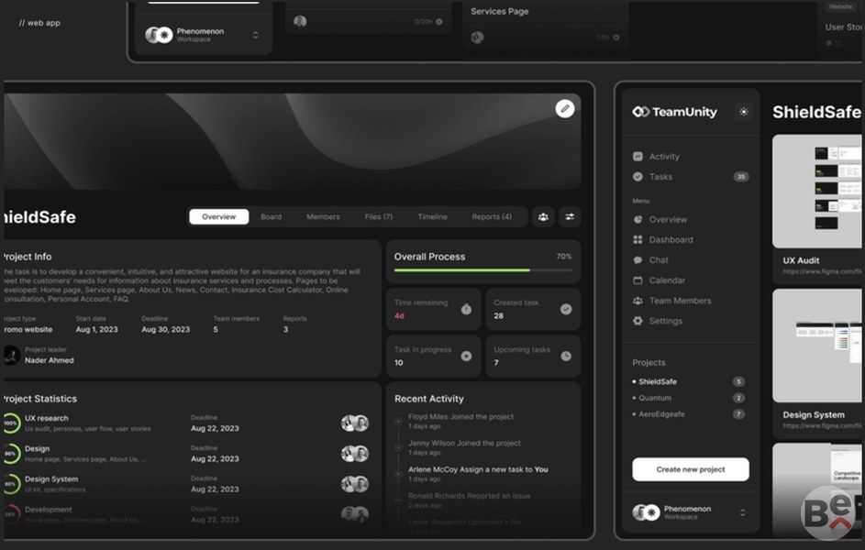Switch to the Timeline tab
Viewport: 865px width, 550px height.
click(433, 217)
